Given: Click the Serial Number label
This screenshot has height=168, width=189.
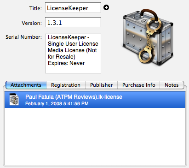Looking at the screenshot, I should coord(23,37).
